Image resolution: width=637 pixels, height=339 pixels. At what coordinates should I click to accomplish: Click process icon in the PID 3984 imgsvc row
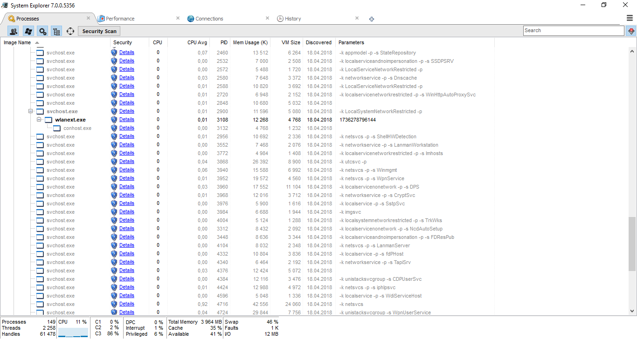point(40,212)
